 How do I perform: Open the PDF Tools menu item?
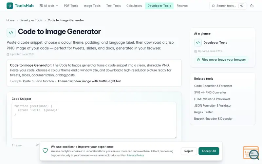click(x=71, y=6)
